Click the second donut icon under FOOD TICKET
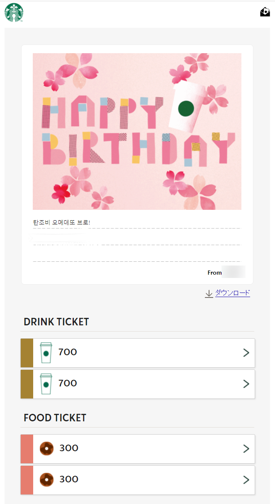This screenshot has height=504, width=275. pyautogui.click(x=46, y=479)
